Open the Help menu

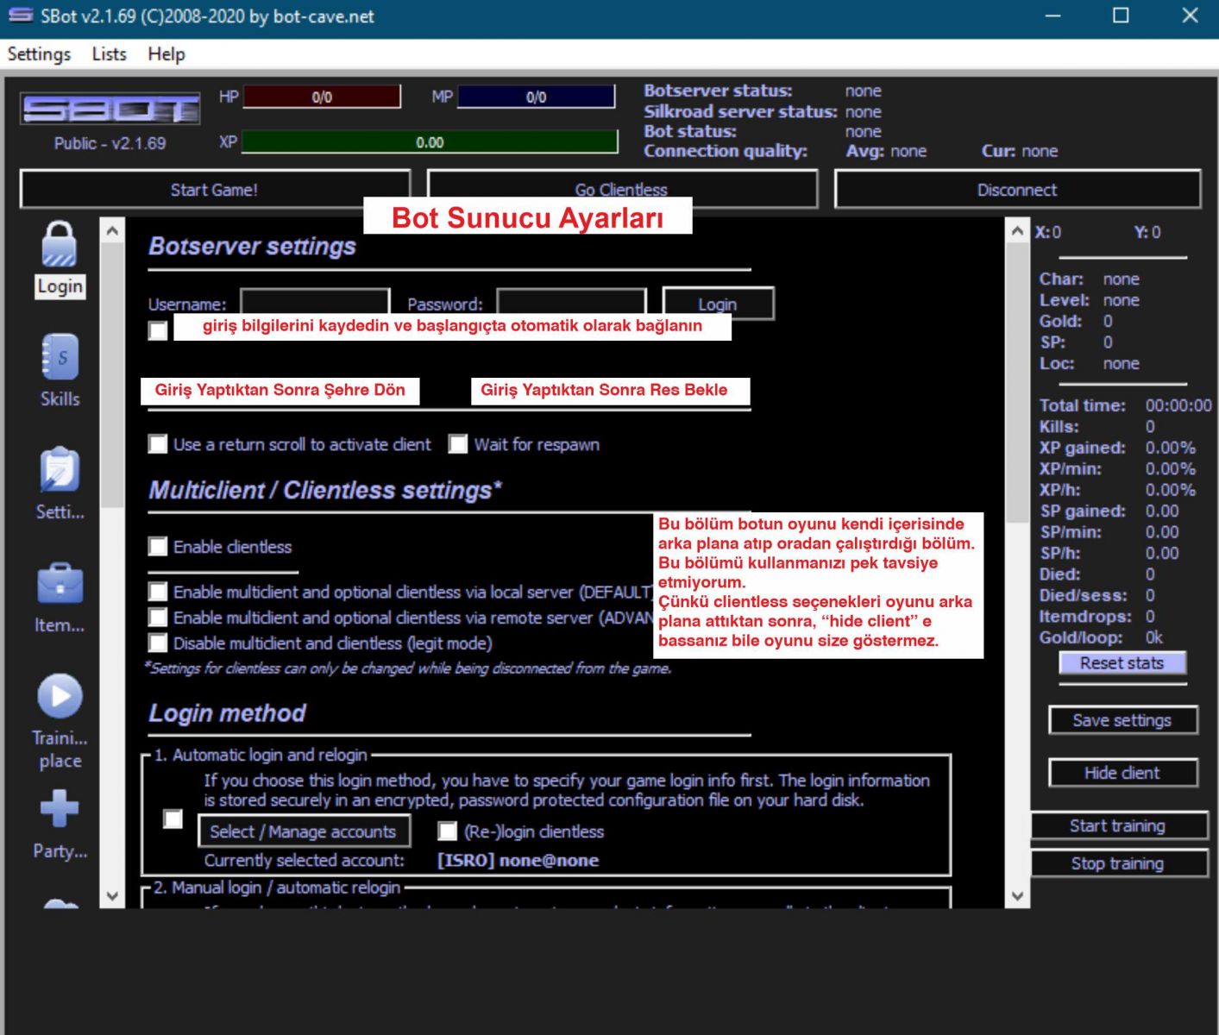coord(167,54)
